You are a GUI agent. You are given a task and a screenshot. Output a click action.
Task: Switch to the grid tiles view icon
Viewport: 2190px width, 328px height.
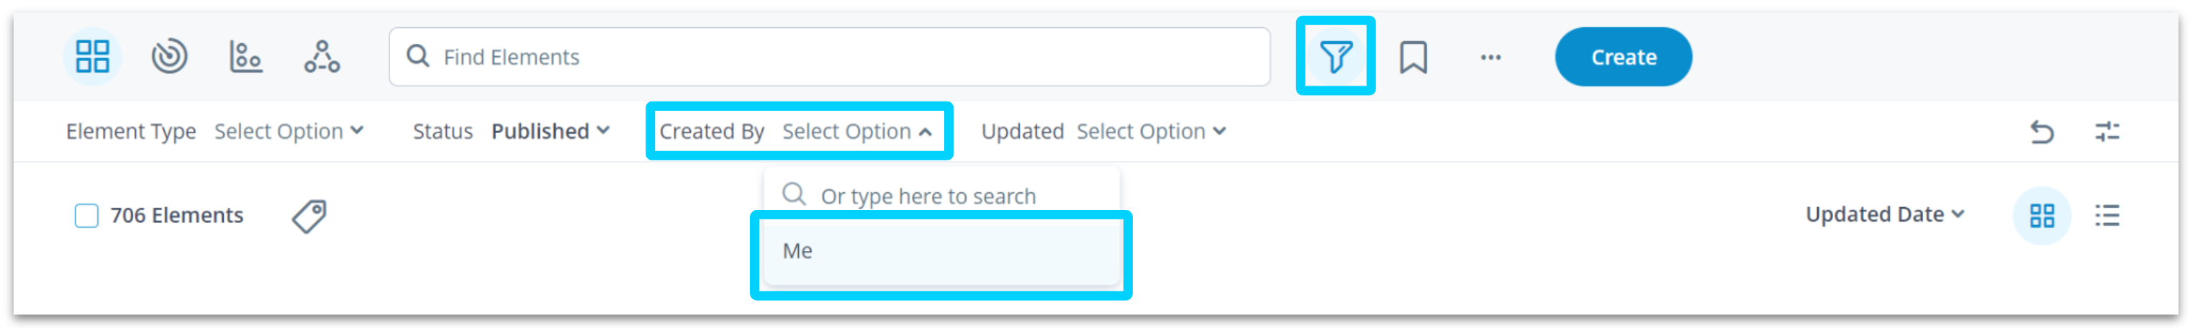(92, 57)
